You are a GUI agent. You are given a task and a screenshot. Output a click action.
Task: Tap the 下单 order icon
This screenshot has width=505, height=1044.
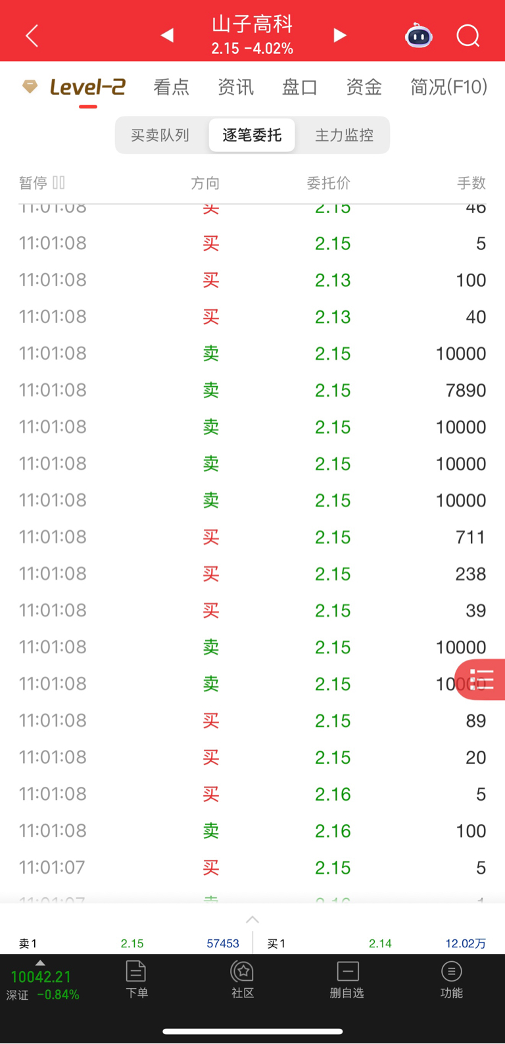[136, 980]
